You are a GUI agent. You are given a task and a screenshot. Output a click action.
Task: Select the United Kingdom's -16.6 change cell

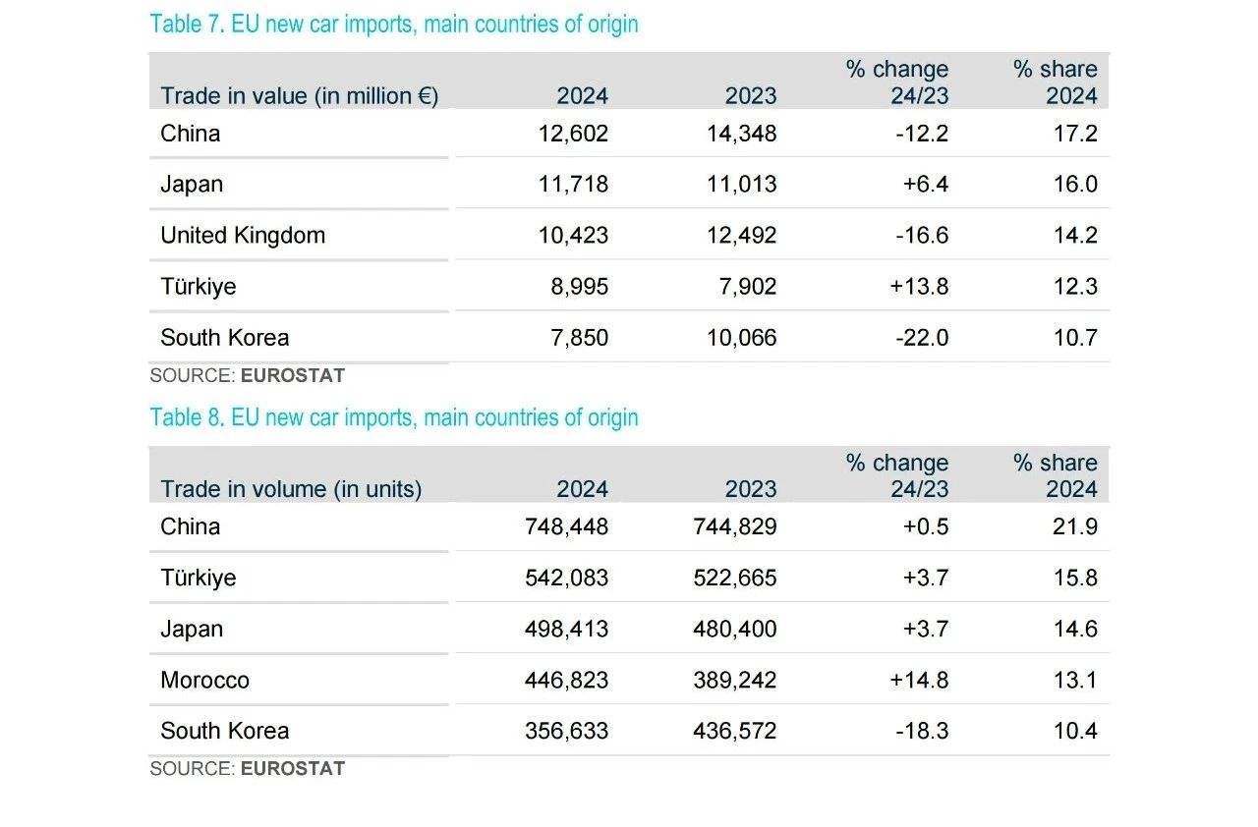(x=922, y=236)
